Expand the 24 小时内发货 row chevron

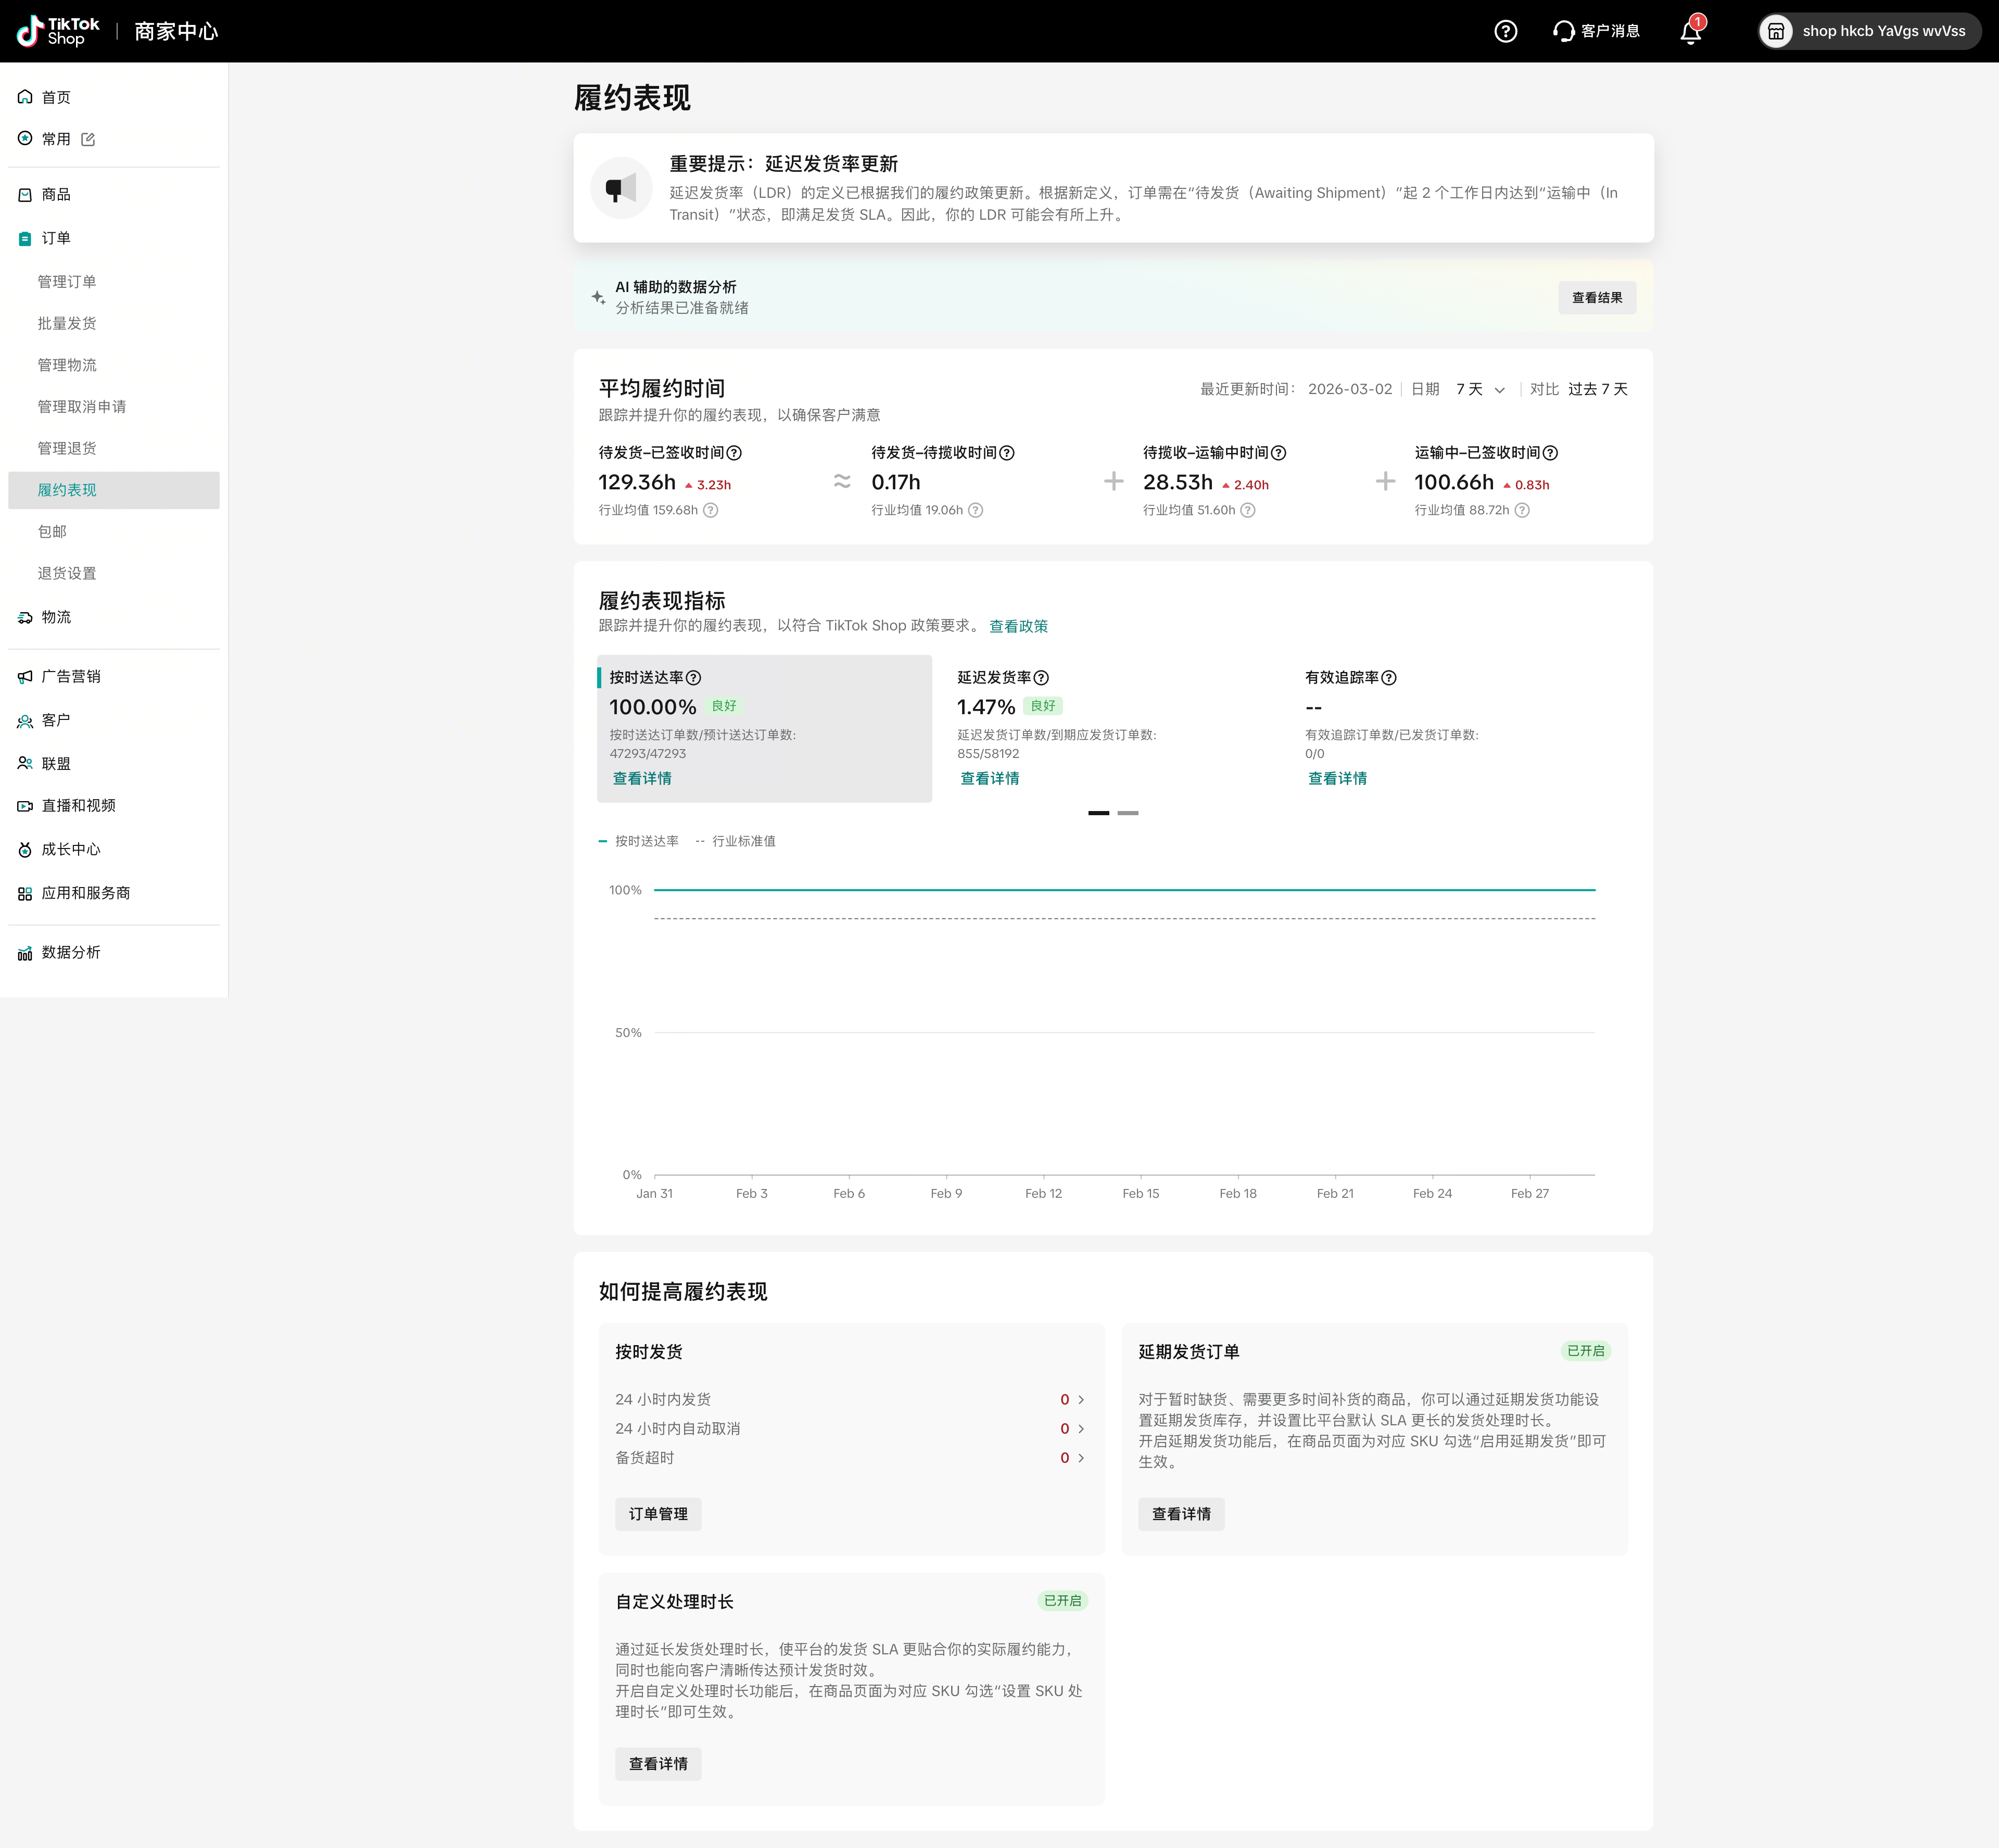click(1081, 1399)
